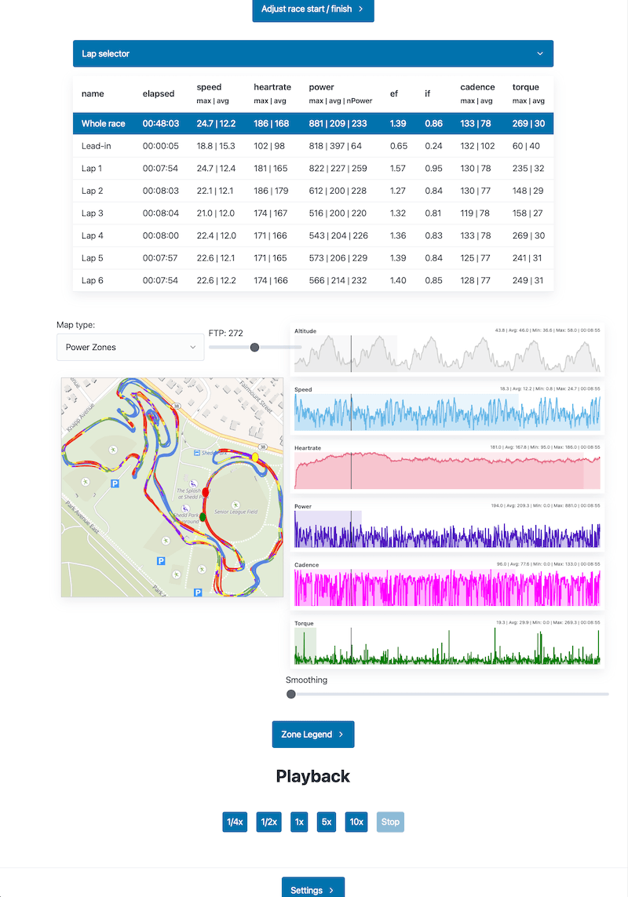The image size is (628, 897).
Task: Click the yellow lap marker on the map
Action: [x=255, y=457]
